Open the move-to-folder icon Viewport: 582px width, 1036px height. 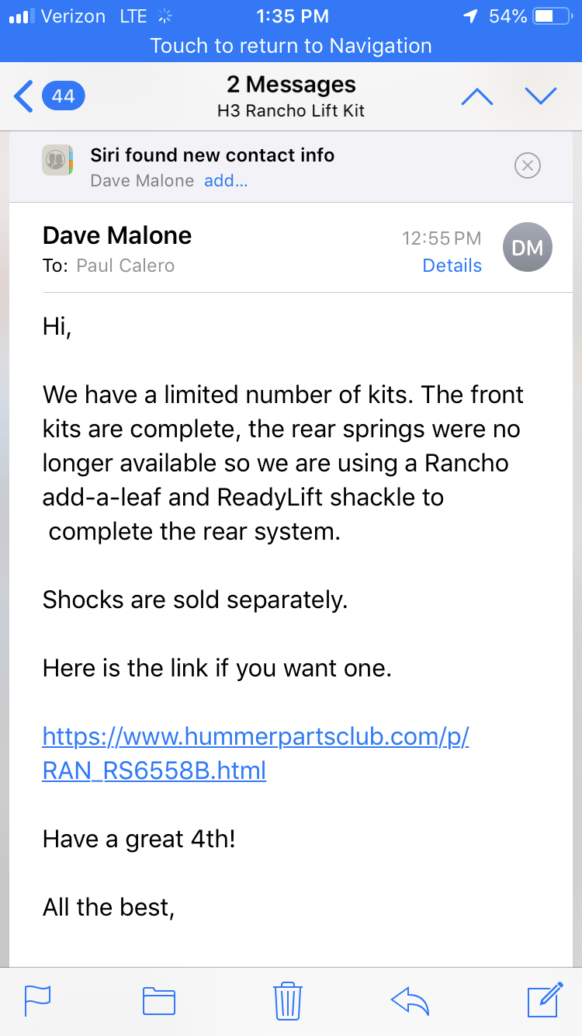pos(159,1001)
